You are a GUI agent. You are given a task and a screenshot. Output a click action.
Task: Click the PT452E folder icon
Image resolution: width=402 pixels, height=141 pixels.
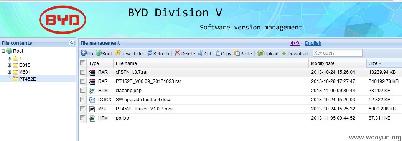pos(15,79)
